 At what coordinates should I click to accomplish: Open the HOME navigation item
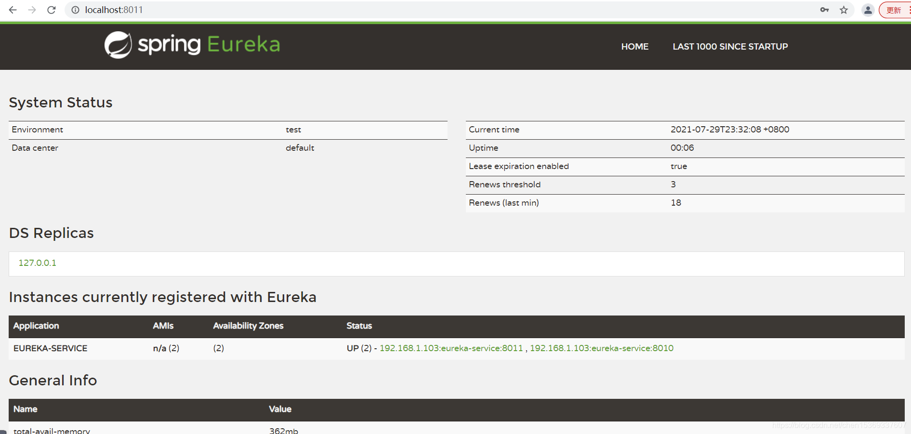click(634, 47)
